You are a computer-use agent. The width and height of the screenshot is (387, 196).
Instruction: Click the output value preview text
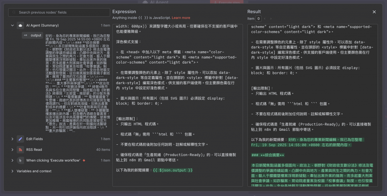pos(78,83)
